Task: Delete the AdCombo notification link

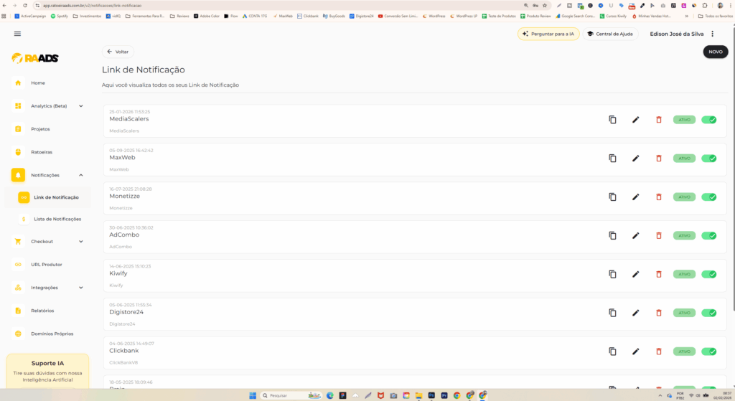Action: click(x=659, y=235)
